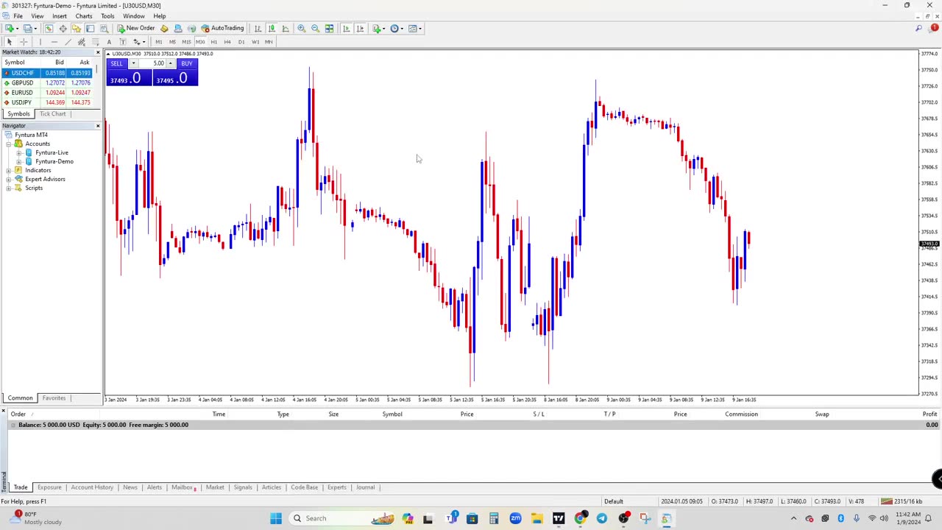Open the File menu
This screenshot has width=942, height=530.
[x=18, y=15]
